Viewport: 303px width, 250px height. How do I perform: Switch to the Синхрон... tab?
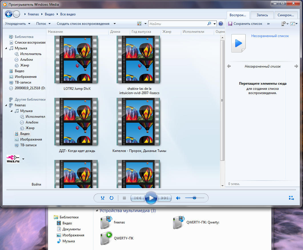coord(286,15)
